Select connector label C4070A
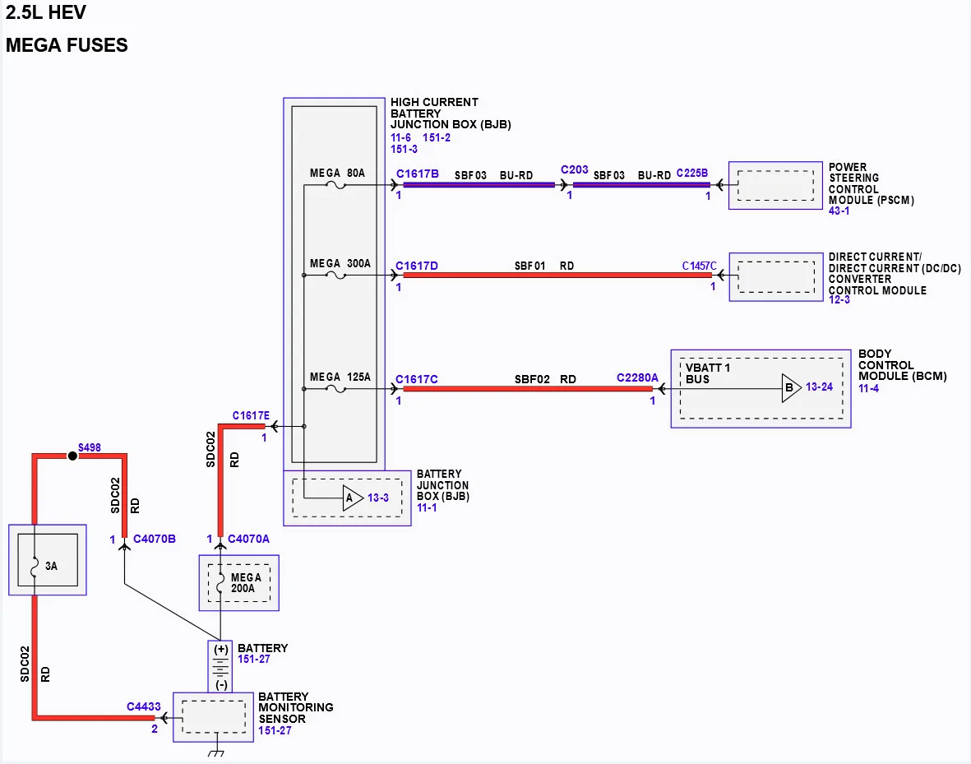The width and height of the screenshot is (971, 764). [248, 539]
